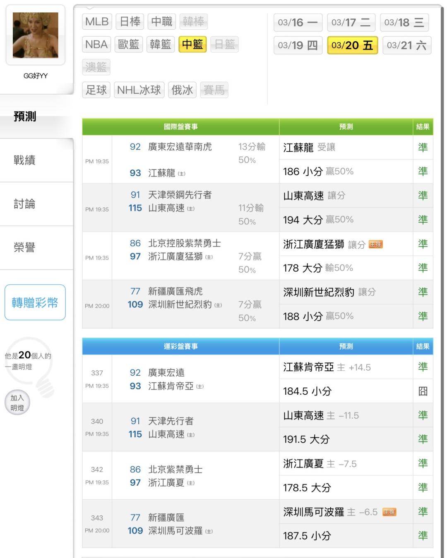Viewport: 447px width, 558px height.
Task: Click the 廣東宏遠華南虎 team name
Action: 180,147
